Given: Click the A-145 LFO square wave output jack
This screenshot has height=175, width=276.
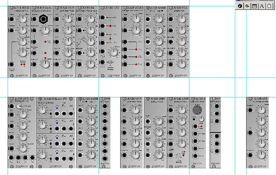Looking at the screenshot, I should click(102, 51).
